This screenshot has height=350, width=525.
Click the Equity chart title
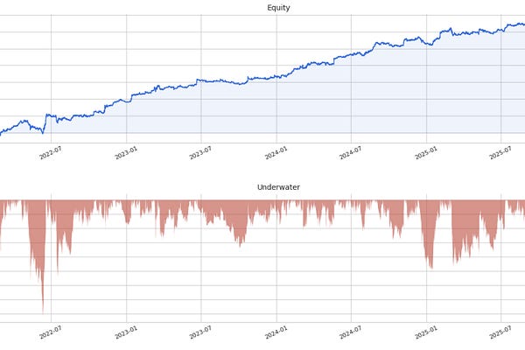[x=278, y=8]
